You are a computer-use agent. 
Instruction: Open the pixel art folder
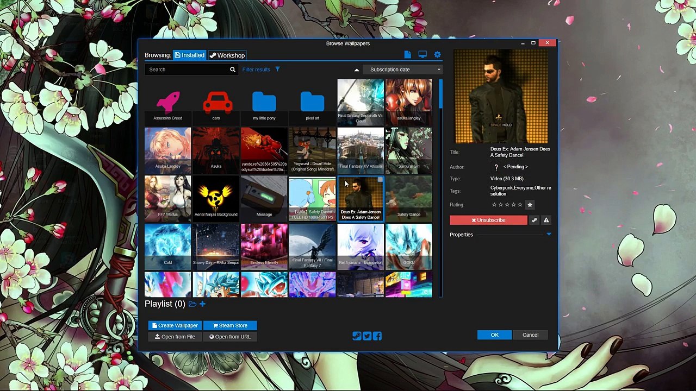pyautogui.click(x=312, y=103)
